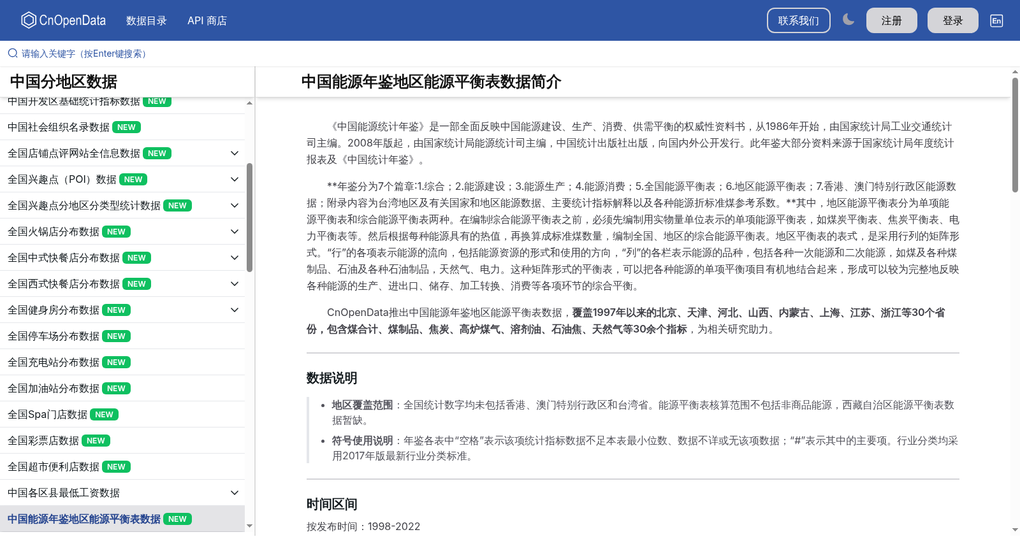1020x546 pixels.
Task: Expand 全国火锅店分布数据 chevron
Action: click(x=235, y=231)
